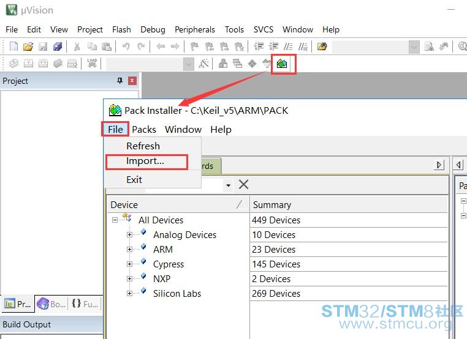Expand the ARM vendor node
The image size is (467, 339).
pos(129,249)
